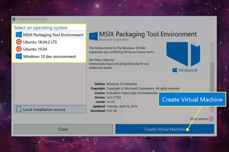Click the Windows 10 product image
This screenshot has width=229, height=152.
point(183,57)
